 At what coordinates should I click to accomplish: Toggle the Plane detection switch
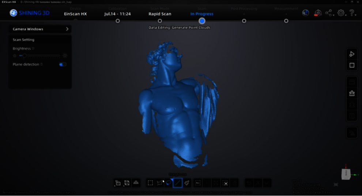point(63,64)
